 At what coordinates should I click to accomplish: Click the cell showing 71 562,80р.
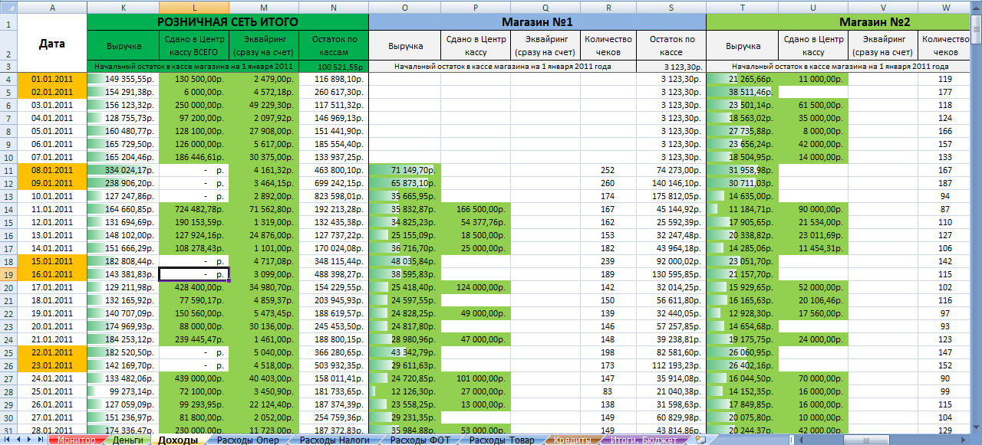pos(264,210)
